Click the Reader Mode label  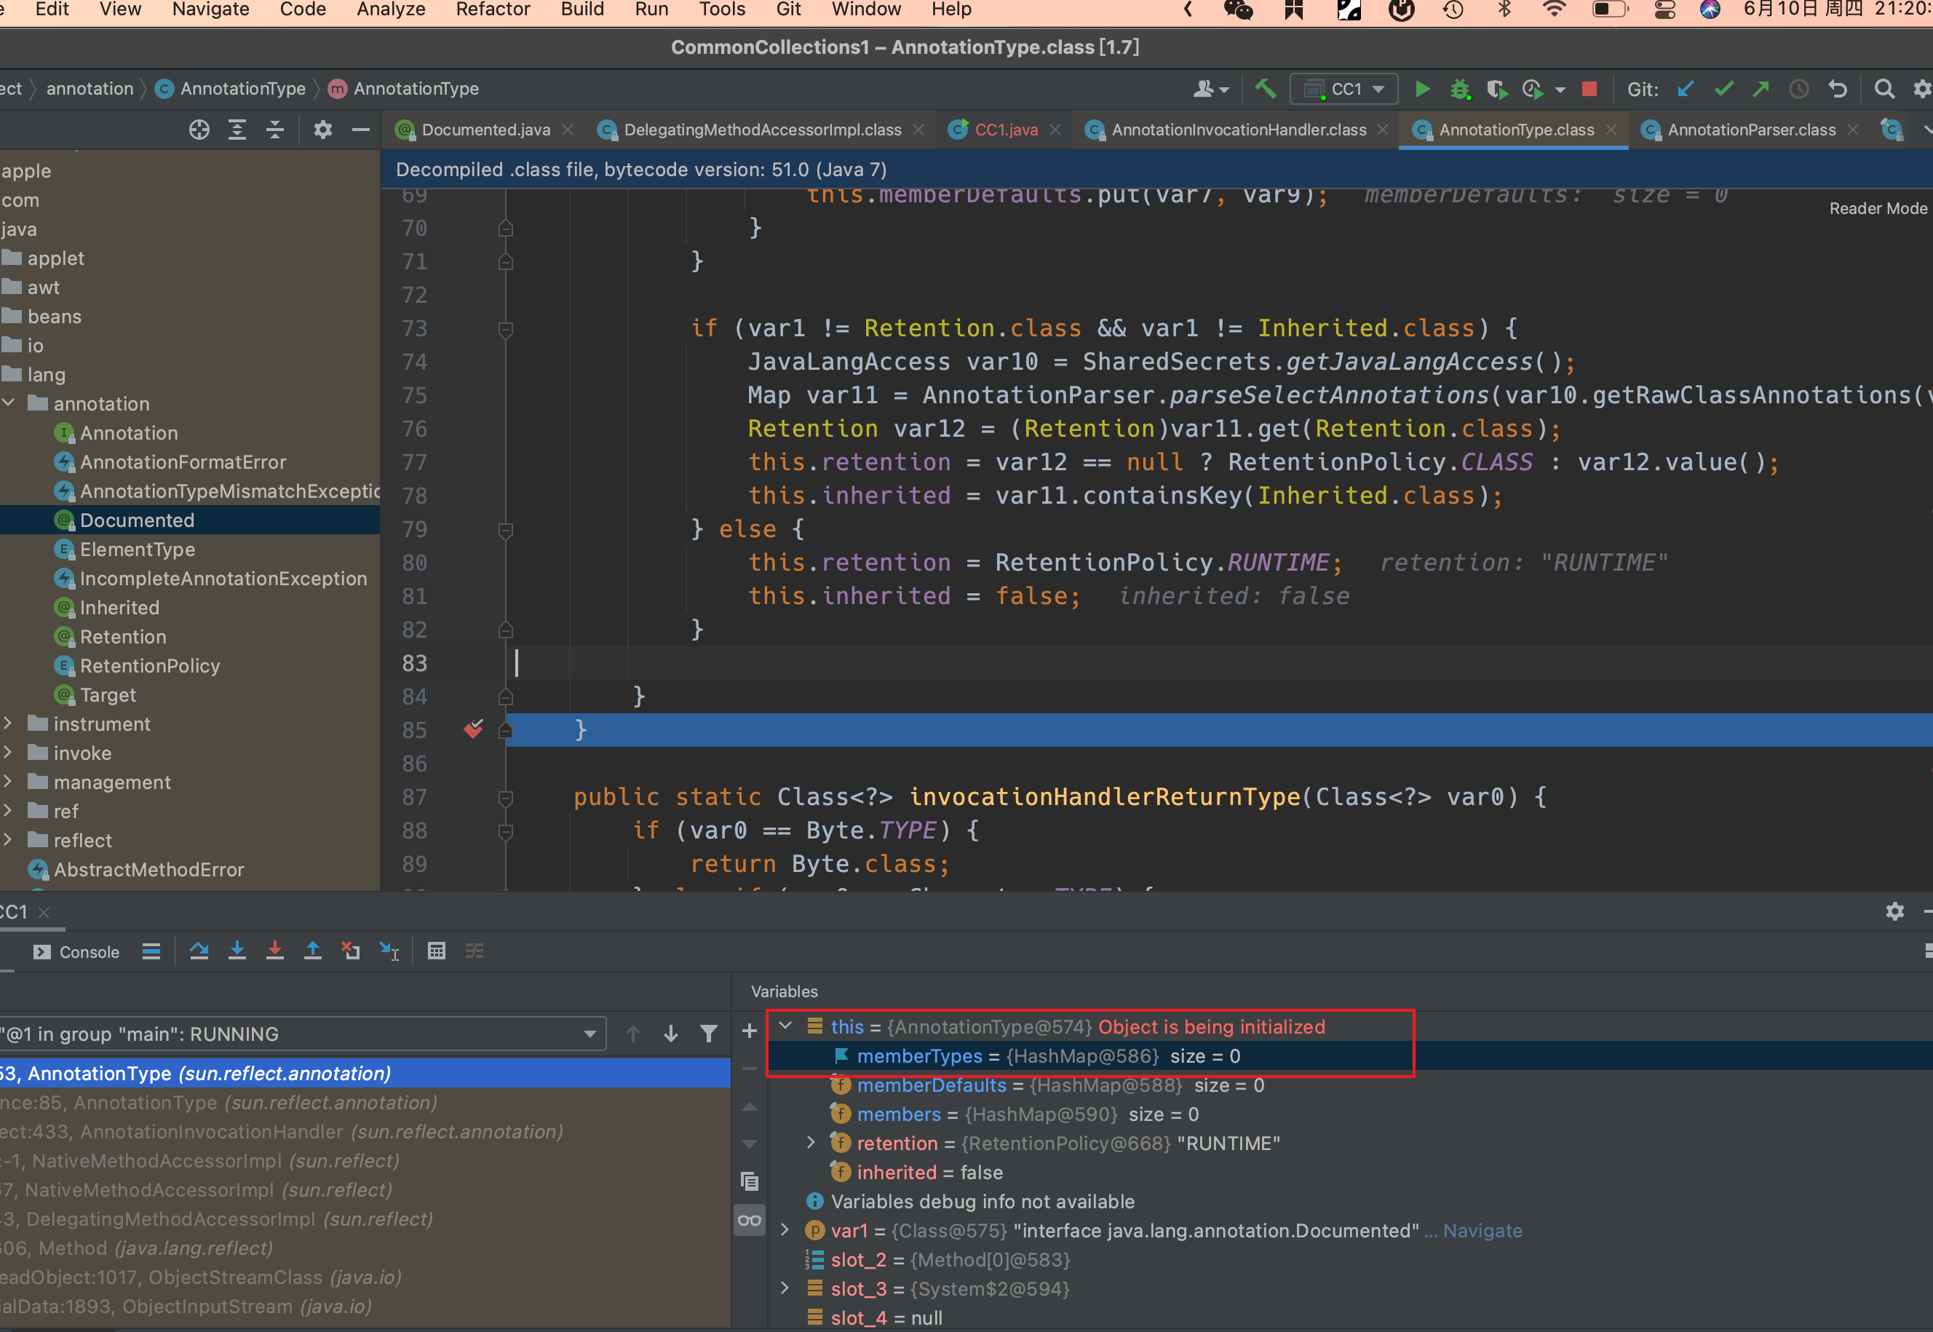tap(1877, 209)
